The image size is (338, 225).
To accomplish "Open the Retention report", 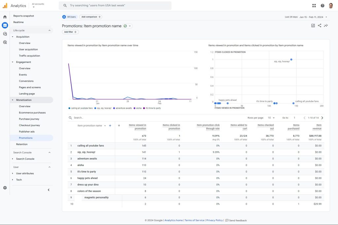I will tap(22, 144).
